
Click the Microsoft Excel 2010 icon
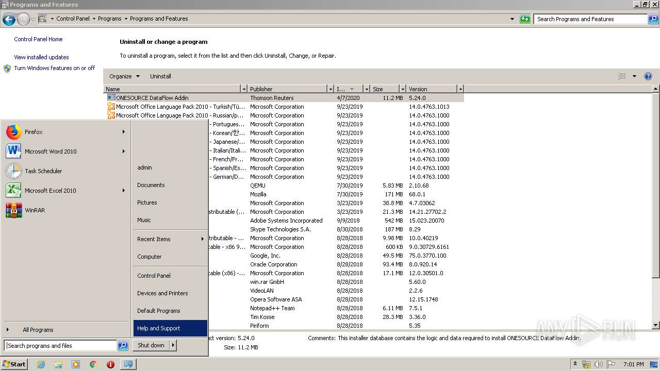(x=13, y=191)
